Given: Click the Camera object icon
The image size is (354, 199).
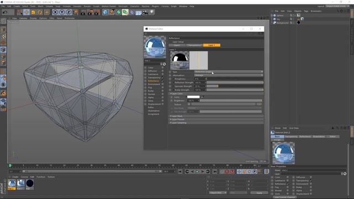Looking at the screenshot, I should 145,12.
